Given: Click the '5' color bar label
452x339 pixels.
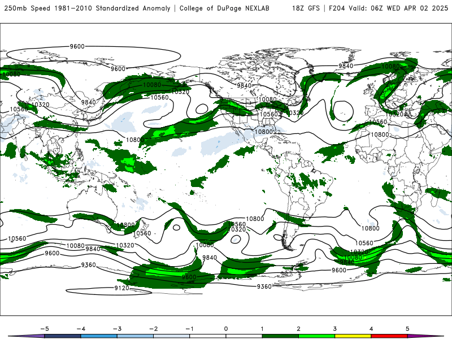Looking at the screenshot, I should 407,329.
